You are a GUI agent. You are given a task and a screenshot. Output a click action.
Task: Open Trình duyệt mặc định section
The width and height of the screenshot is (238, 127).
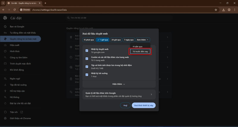20,63
